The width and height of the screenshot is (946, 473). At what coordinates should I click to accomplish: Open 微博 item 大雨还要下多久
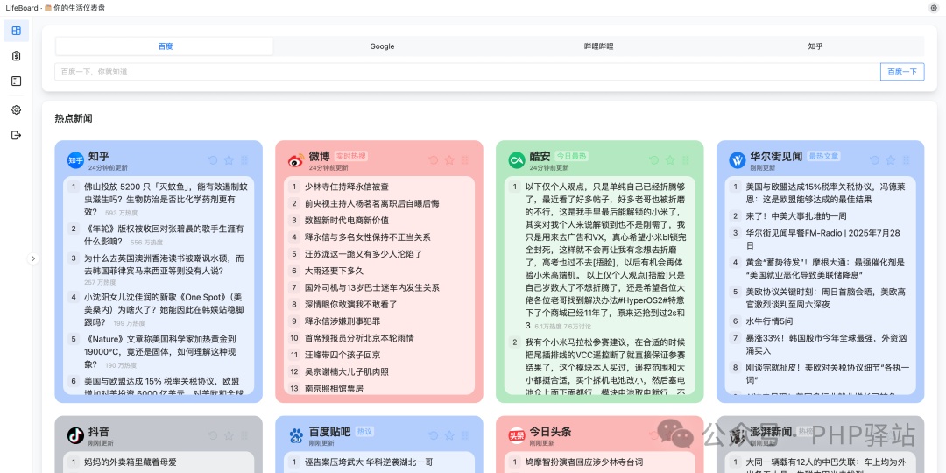click(334, 271)
